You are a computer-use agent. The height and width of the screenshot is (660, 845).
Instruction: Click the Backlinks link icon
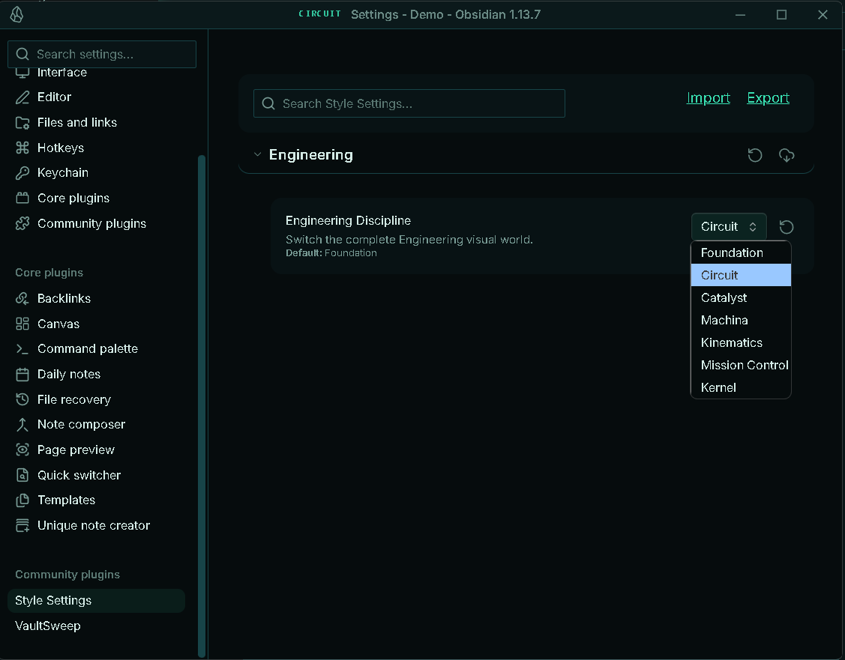pos(22,298)
